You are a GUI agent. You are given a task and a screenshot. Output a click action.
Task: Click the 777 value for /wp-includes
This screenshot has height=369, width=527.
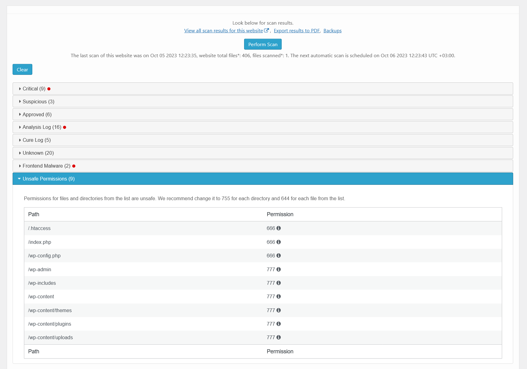pos(271,283)
